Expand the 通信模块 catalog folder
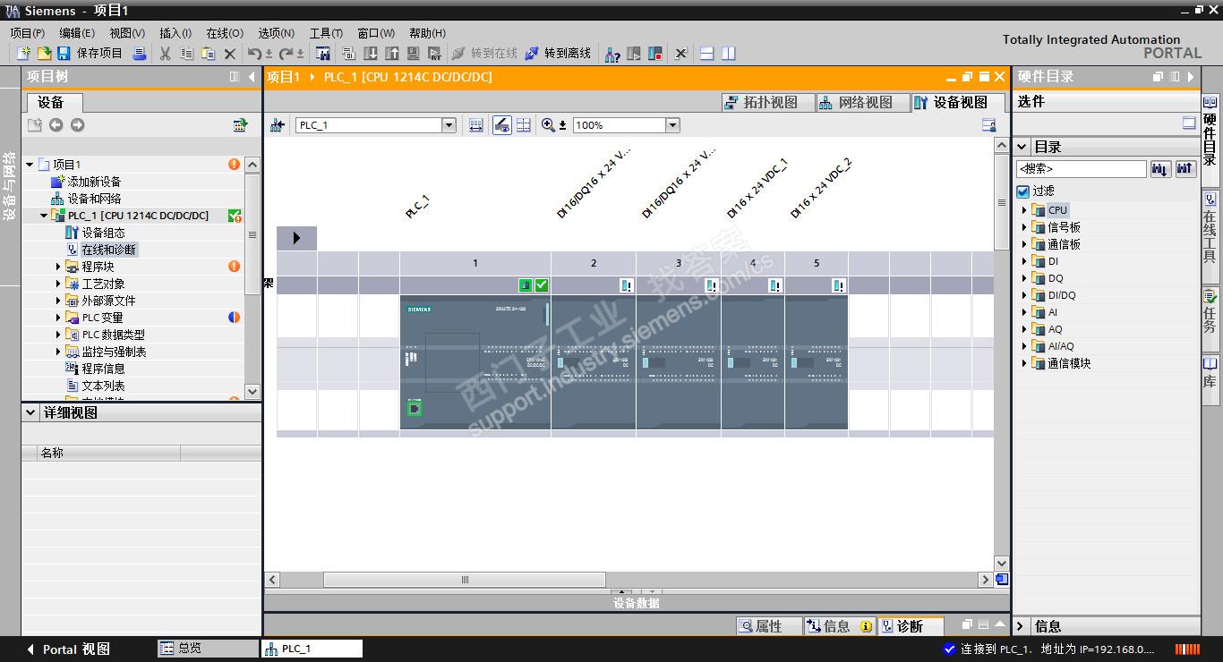This screenshot has height=662, width=1223. (1024, 363)
